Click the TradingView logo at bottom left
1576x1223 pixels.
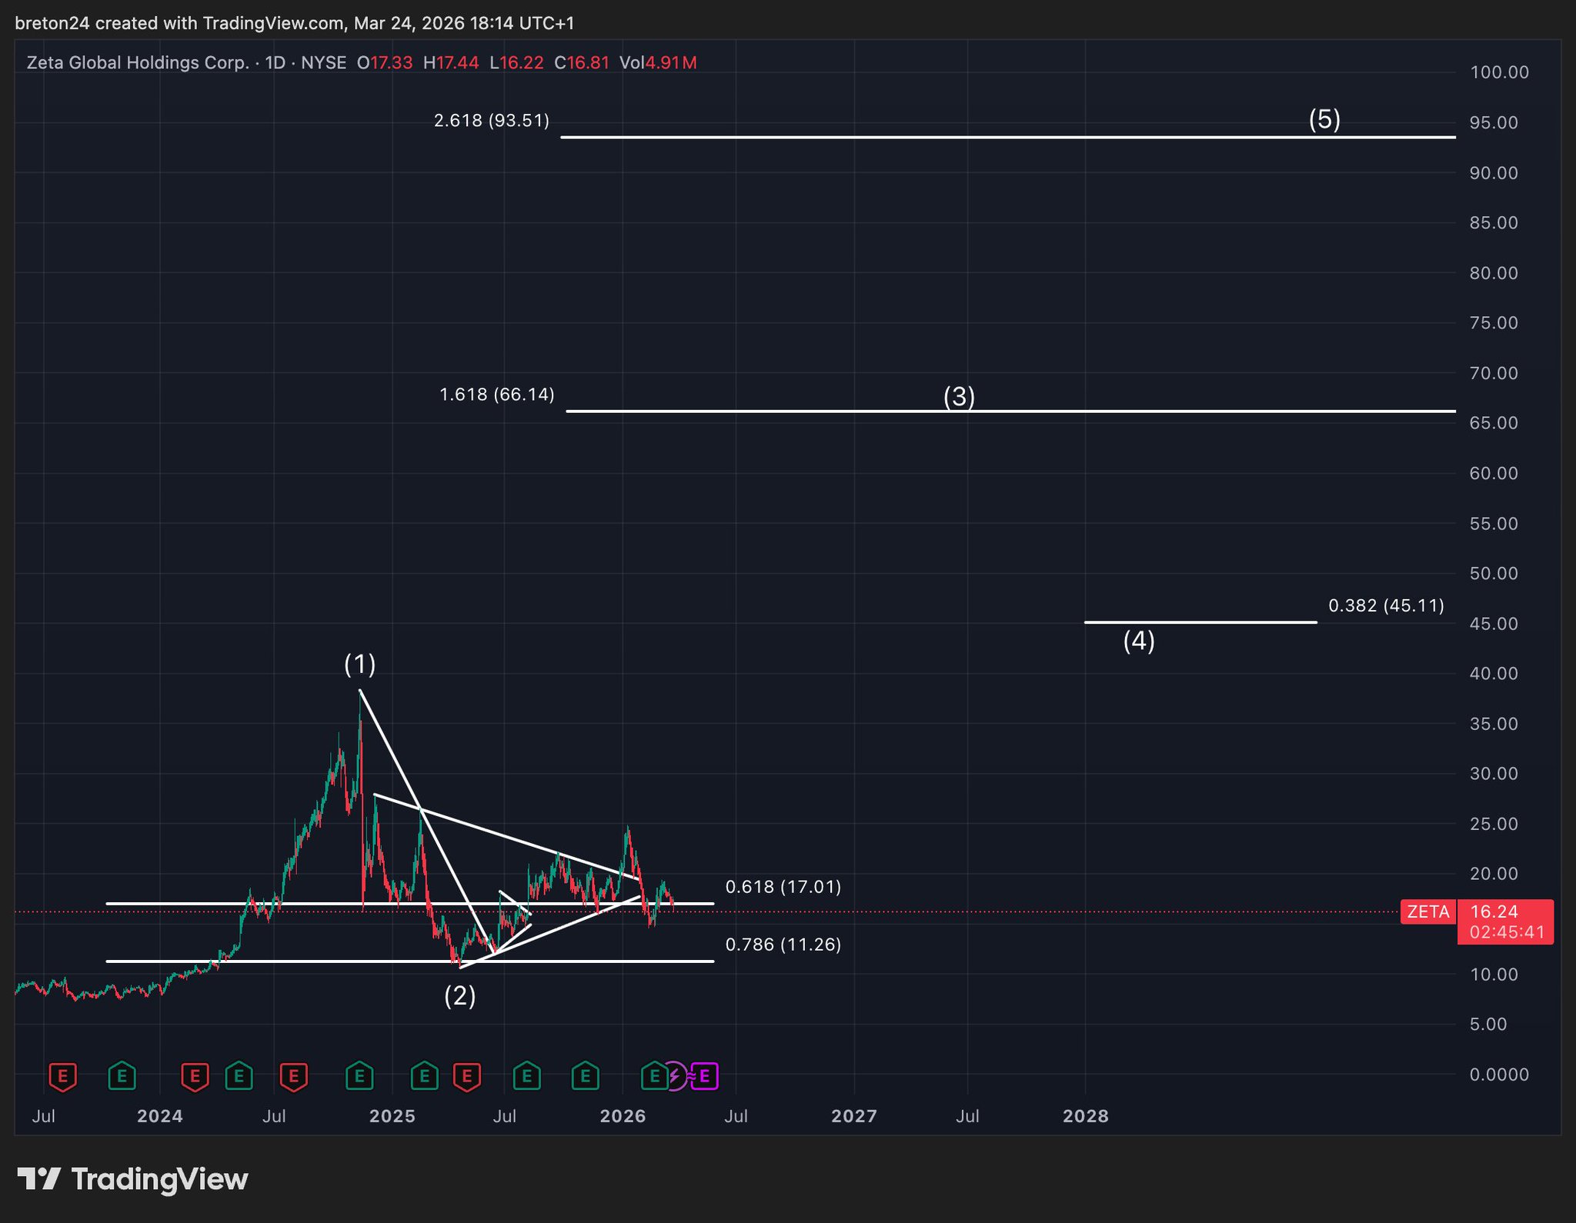click(132, 1179)
